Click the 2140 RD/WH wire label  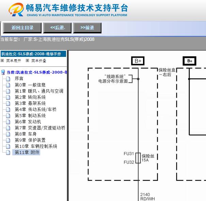147,197
